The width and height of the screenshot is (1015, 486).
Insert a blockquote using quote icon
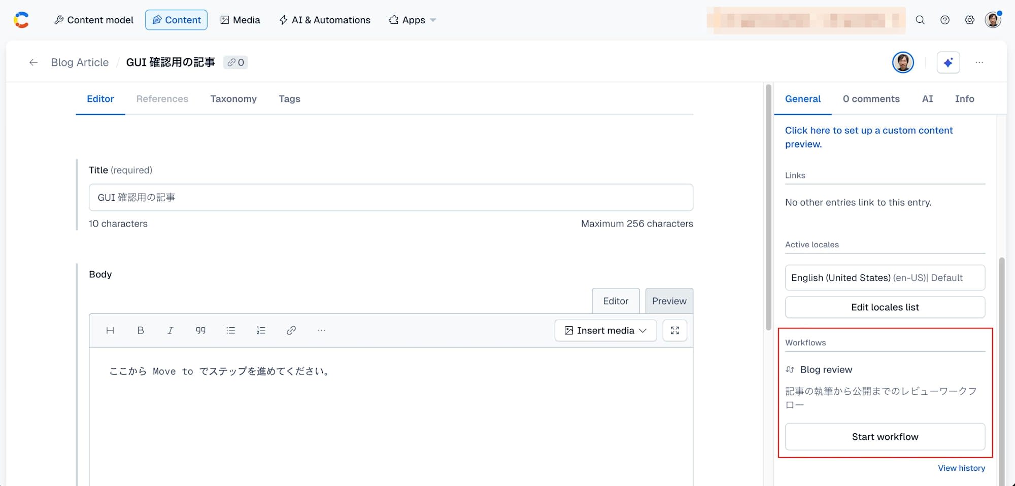[x=200, y=330]
